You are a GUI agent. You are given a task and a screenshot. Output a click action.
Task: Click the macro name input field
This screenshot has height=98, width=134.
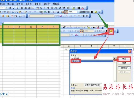click(92, 58)
